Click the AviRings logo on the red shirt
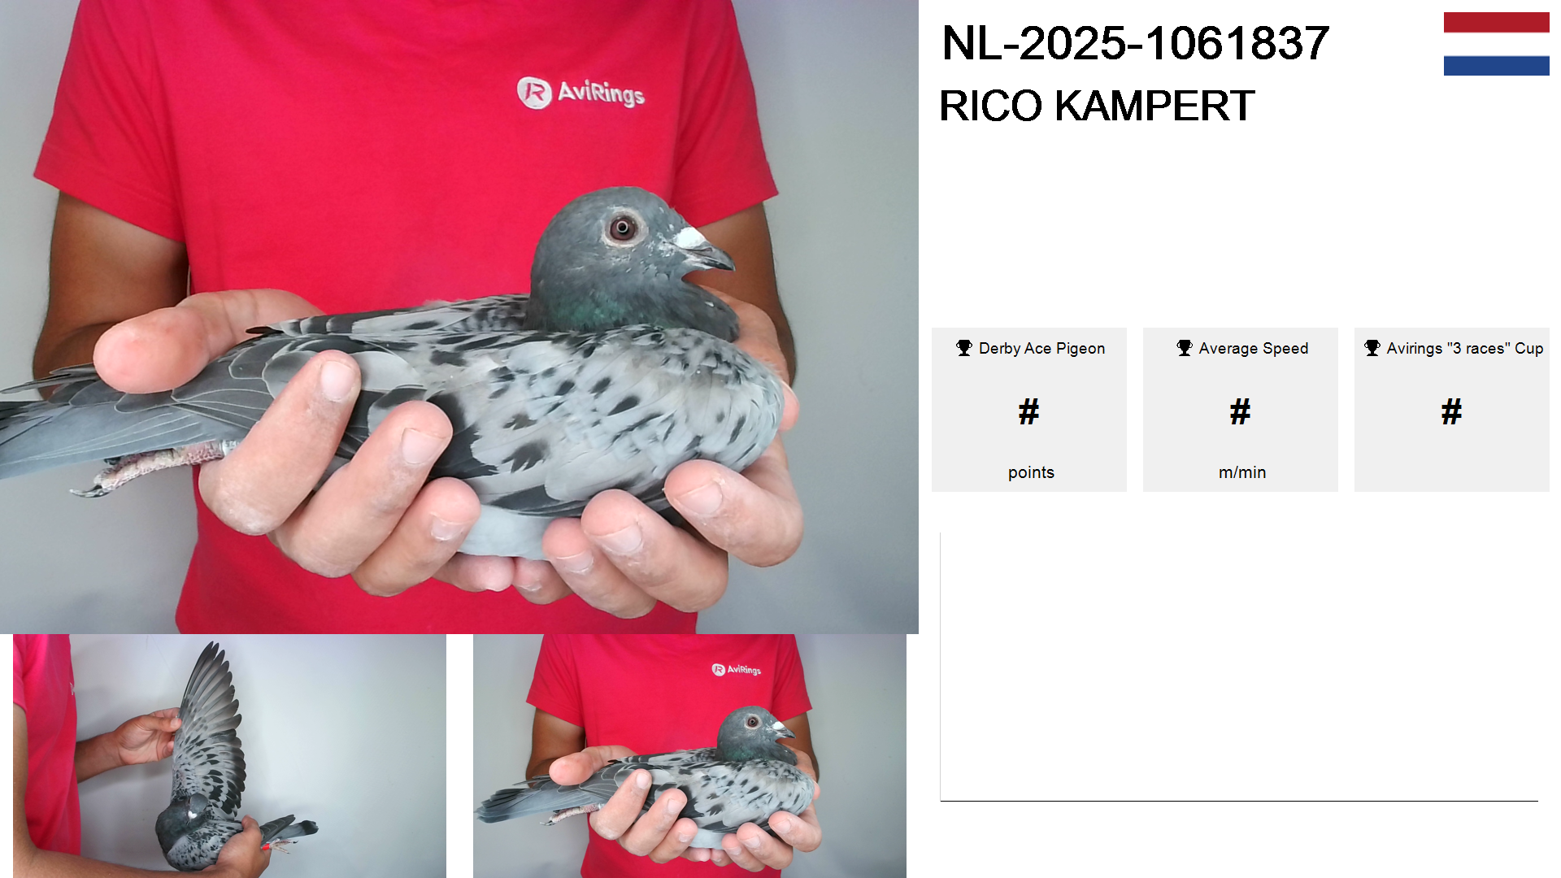Screen dimensions: 1561x878 pyautogui.click(x=581, y=93)
